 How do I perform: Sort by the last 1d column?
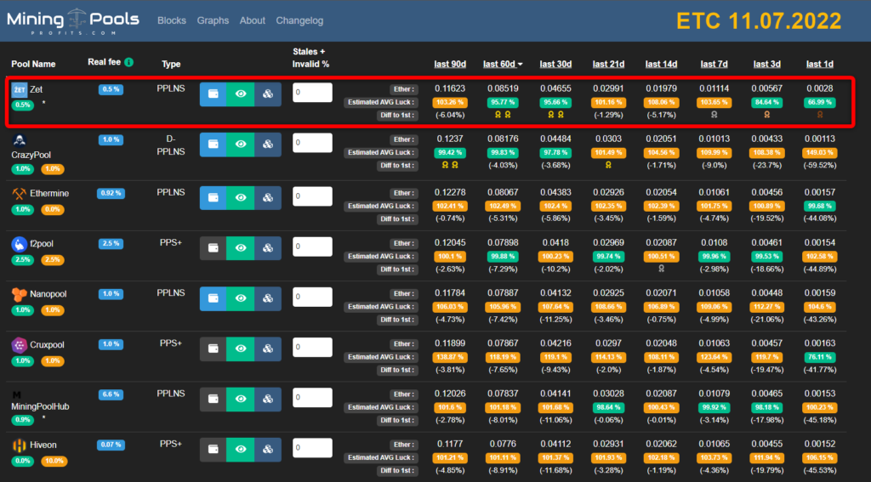click(820, 65)
